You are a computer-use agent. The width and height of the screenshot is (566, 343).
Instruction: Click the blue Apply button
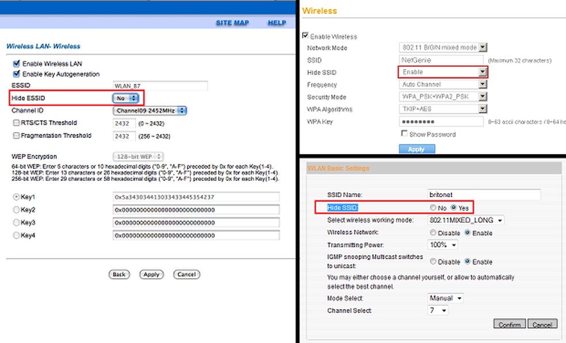coord(416,149)
